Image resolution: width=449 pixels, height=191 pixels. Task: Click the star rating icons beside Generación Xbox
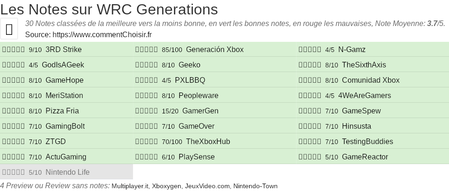(146, 50)
